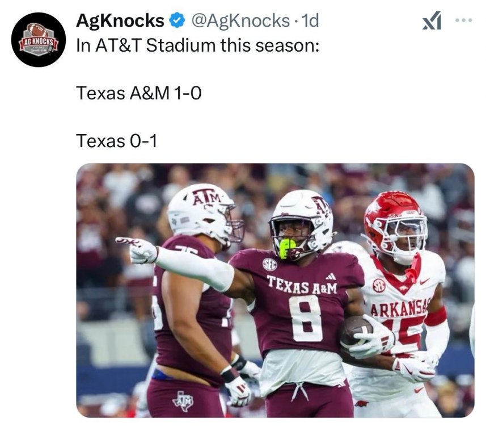Image resolution: width=486 pixels, height=426 pixels.
Task: Click the blue verified badge
Action: [178, 22]
